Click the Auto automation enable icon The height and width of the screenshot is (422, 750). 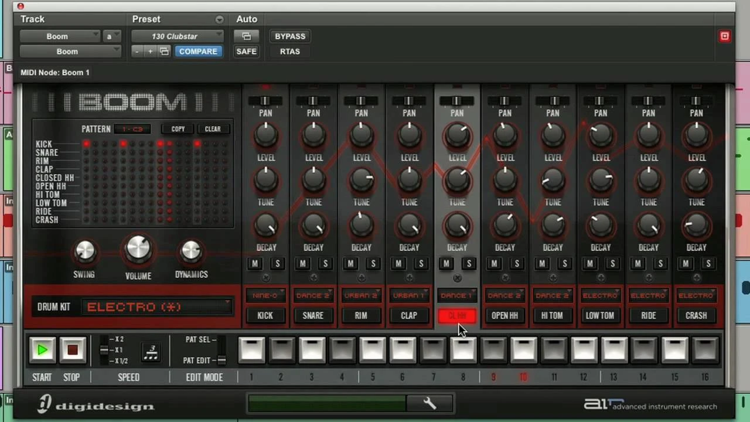(246, 36)
